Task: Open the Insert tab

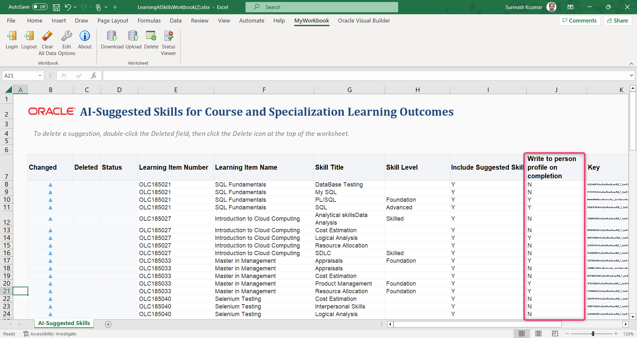Action: click(x=59, y=21)
